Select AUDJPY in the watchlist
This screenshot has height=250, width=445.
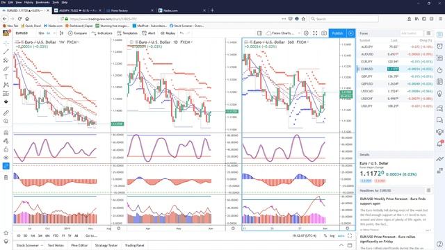click(x=395, y=47)
